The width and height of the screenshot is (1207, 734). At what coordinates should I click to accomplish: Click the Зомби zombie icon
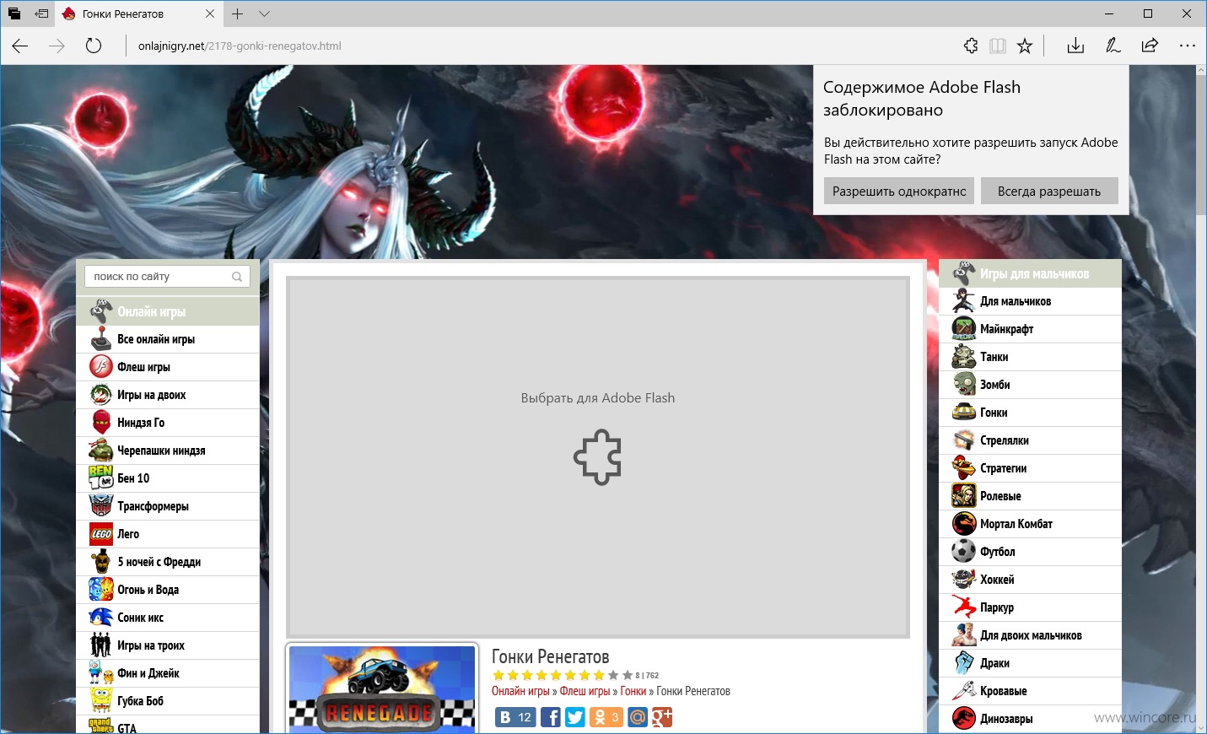(964, 385)
